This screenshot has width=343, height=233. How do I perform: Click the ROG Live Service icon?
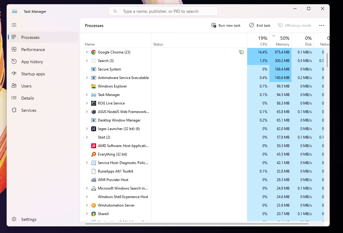coord(94,103)
